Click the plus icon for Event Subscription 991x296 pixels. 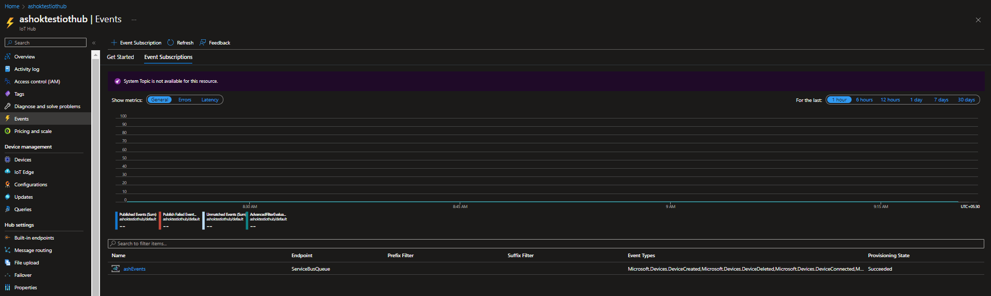(x=114, y=42)
